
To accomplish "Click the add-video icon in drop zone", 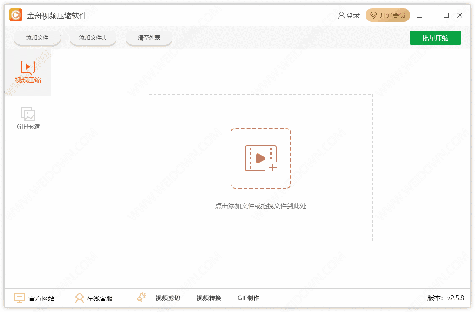I will (x=261, y=158).
